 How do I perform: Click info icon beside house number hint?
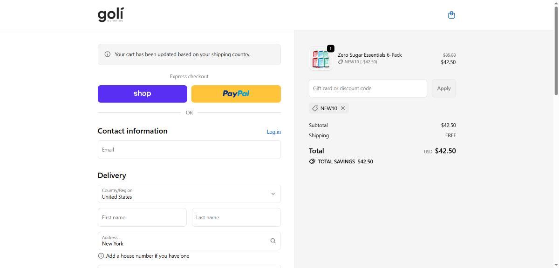point(101,256)
